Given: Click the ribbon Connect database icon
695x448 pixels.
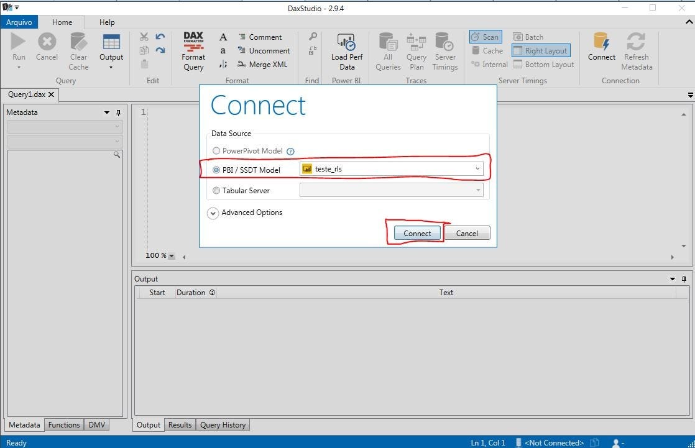Looking at the screenshot, I should 602,42.
